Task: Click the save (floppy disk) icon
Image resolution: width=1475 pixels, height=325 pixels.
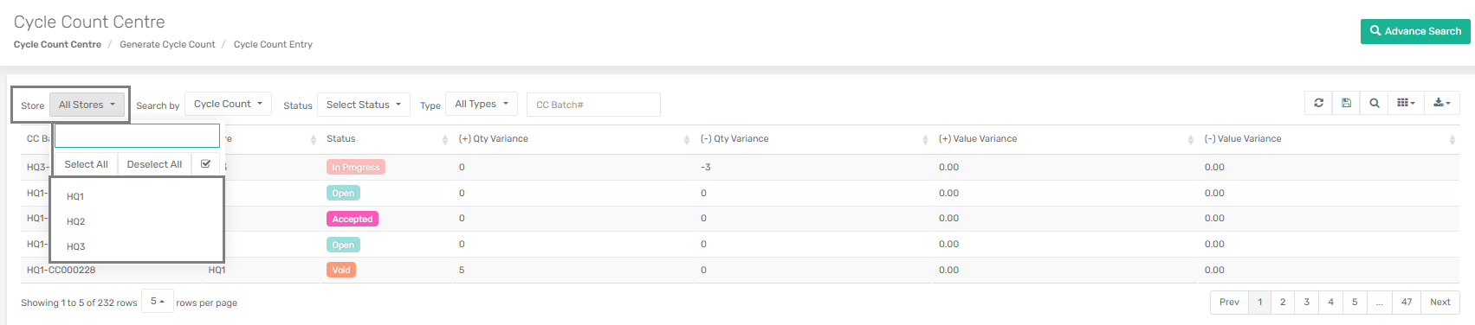Action: (x=1346, y=103)
